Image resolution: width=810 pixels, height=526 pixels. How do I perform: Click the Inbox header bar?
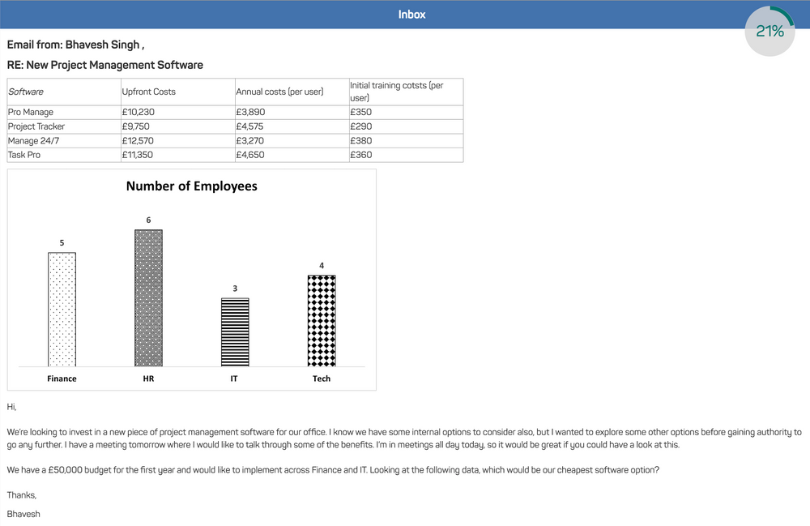412,14
